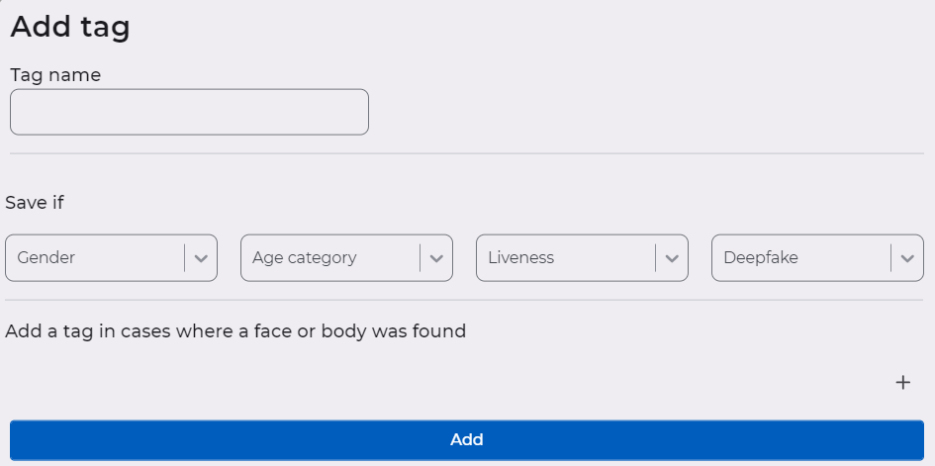Click the Deepfake dropdown chevron arrow

tap(907, 258)
